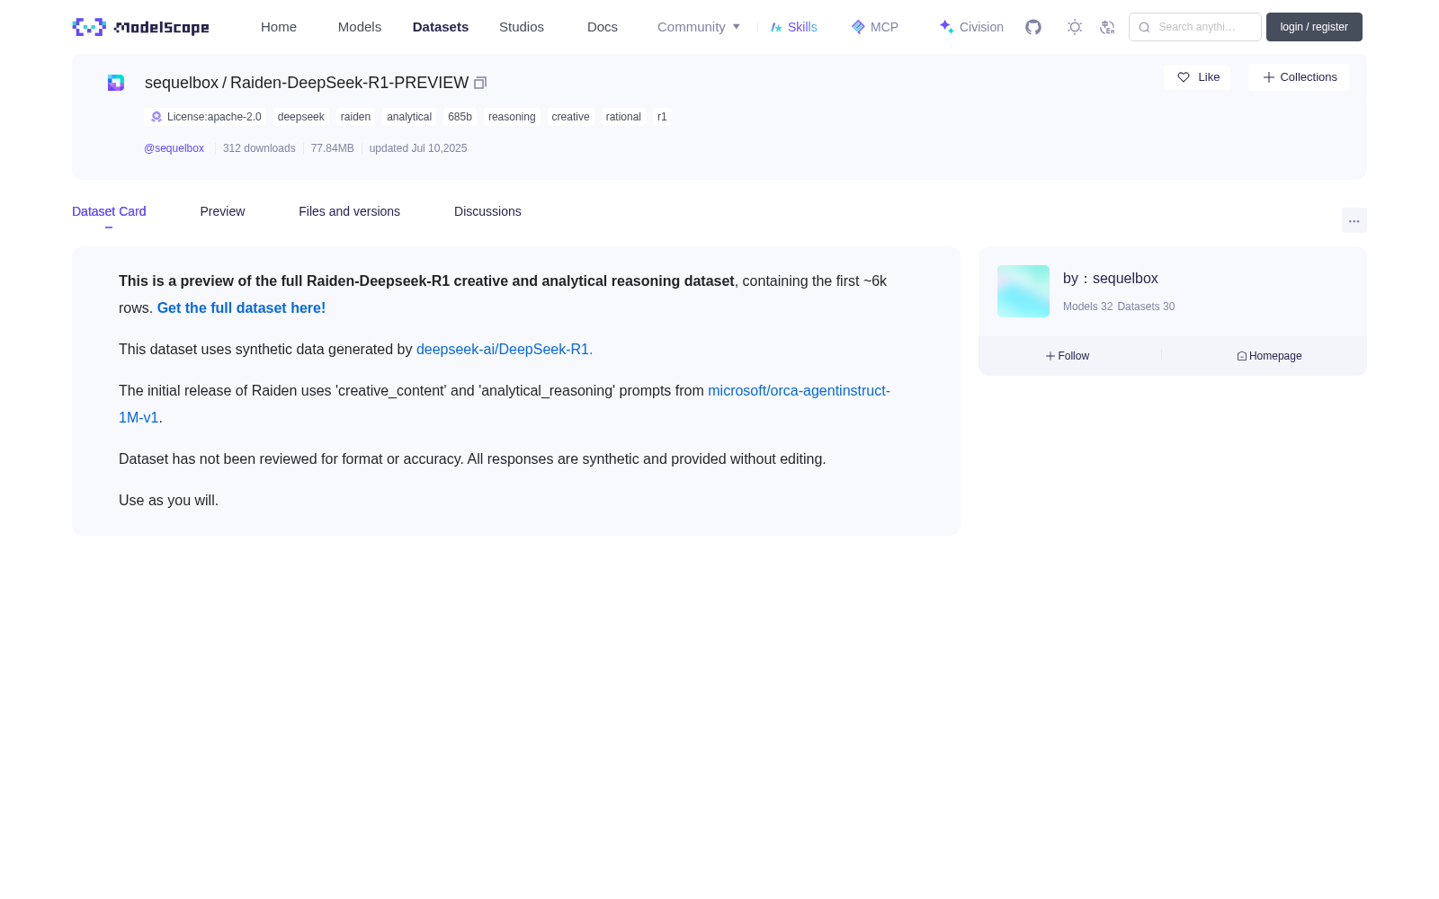Viewport: 1439px width, 899px height.
Task: Open the GitHub icon link
Action: (1033, 27)
